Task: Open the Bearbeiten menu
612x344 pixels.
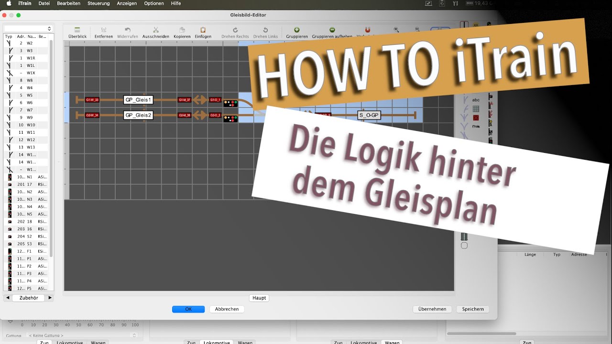Action: click(68, 3)
